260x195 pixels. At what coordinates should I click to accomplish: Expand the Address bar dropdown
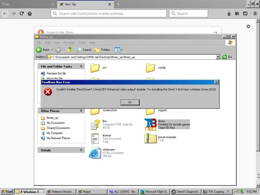[218, 57]
